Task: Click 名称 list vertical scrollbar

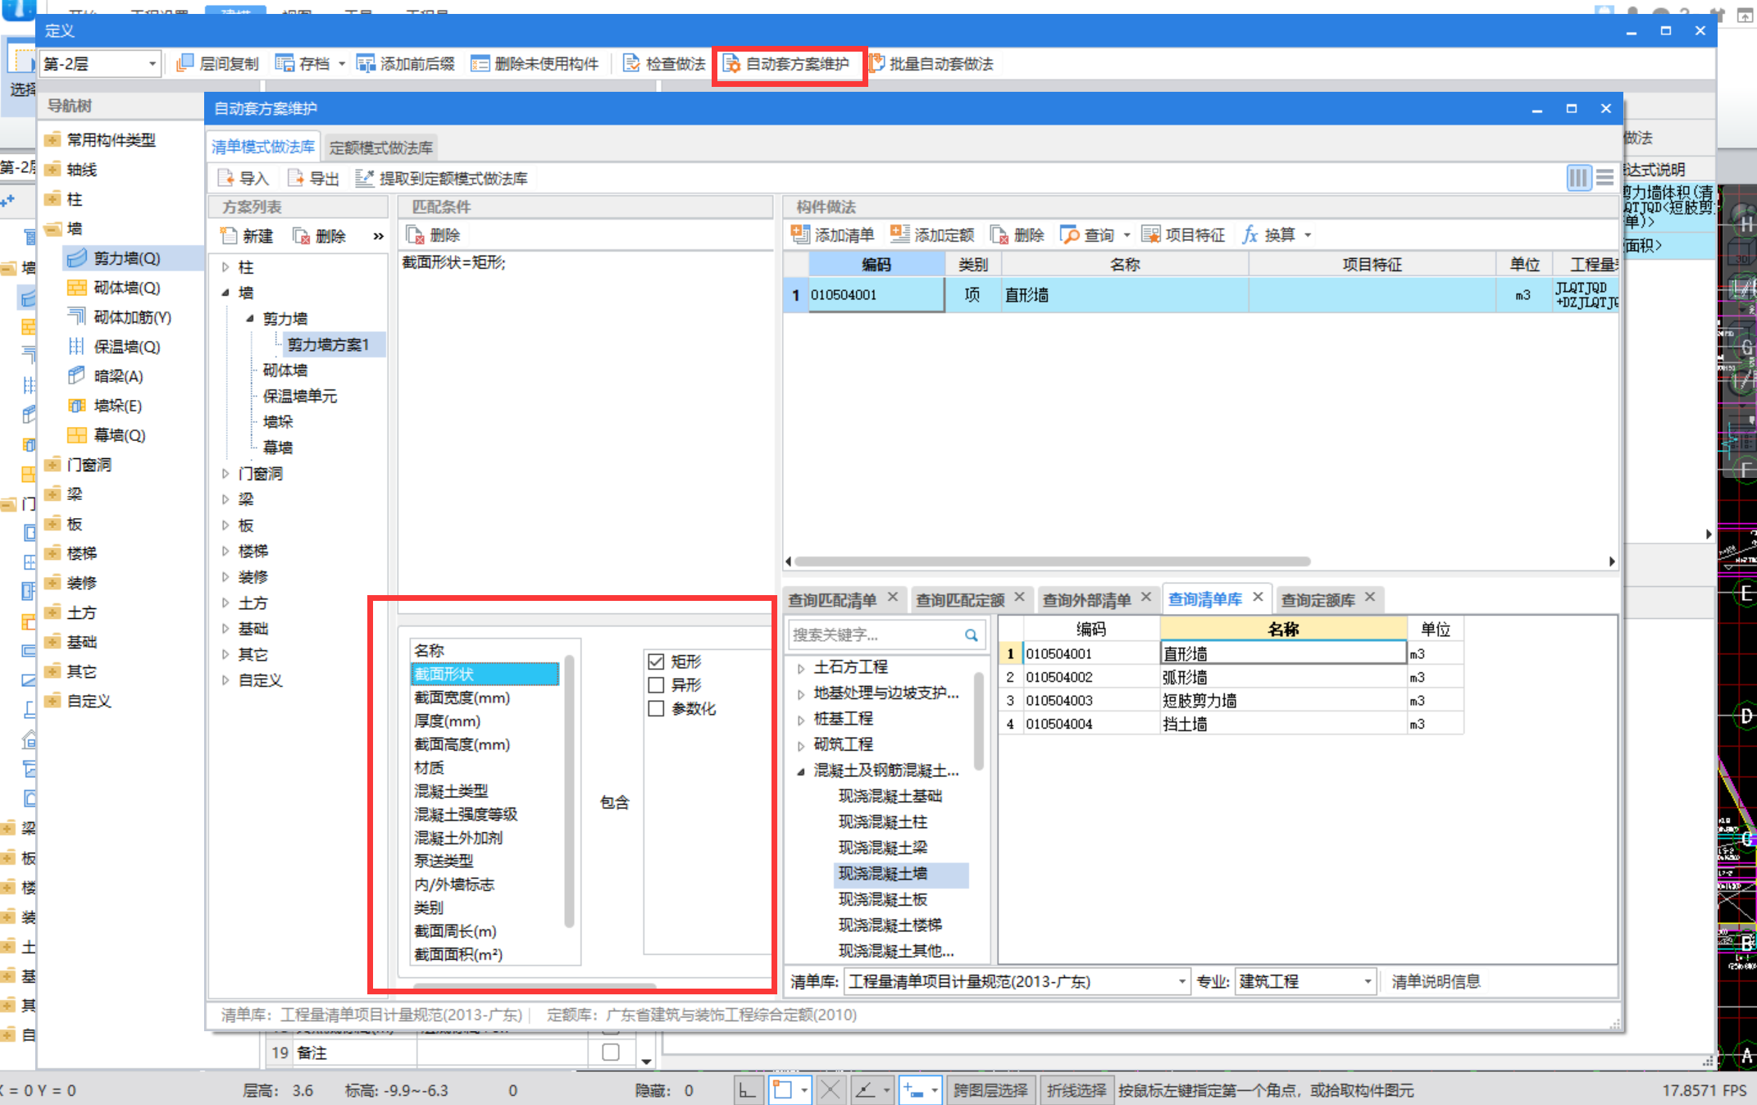Action: [569, 792]
